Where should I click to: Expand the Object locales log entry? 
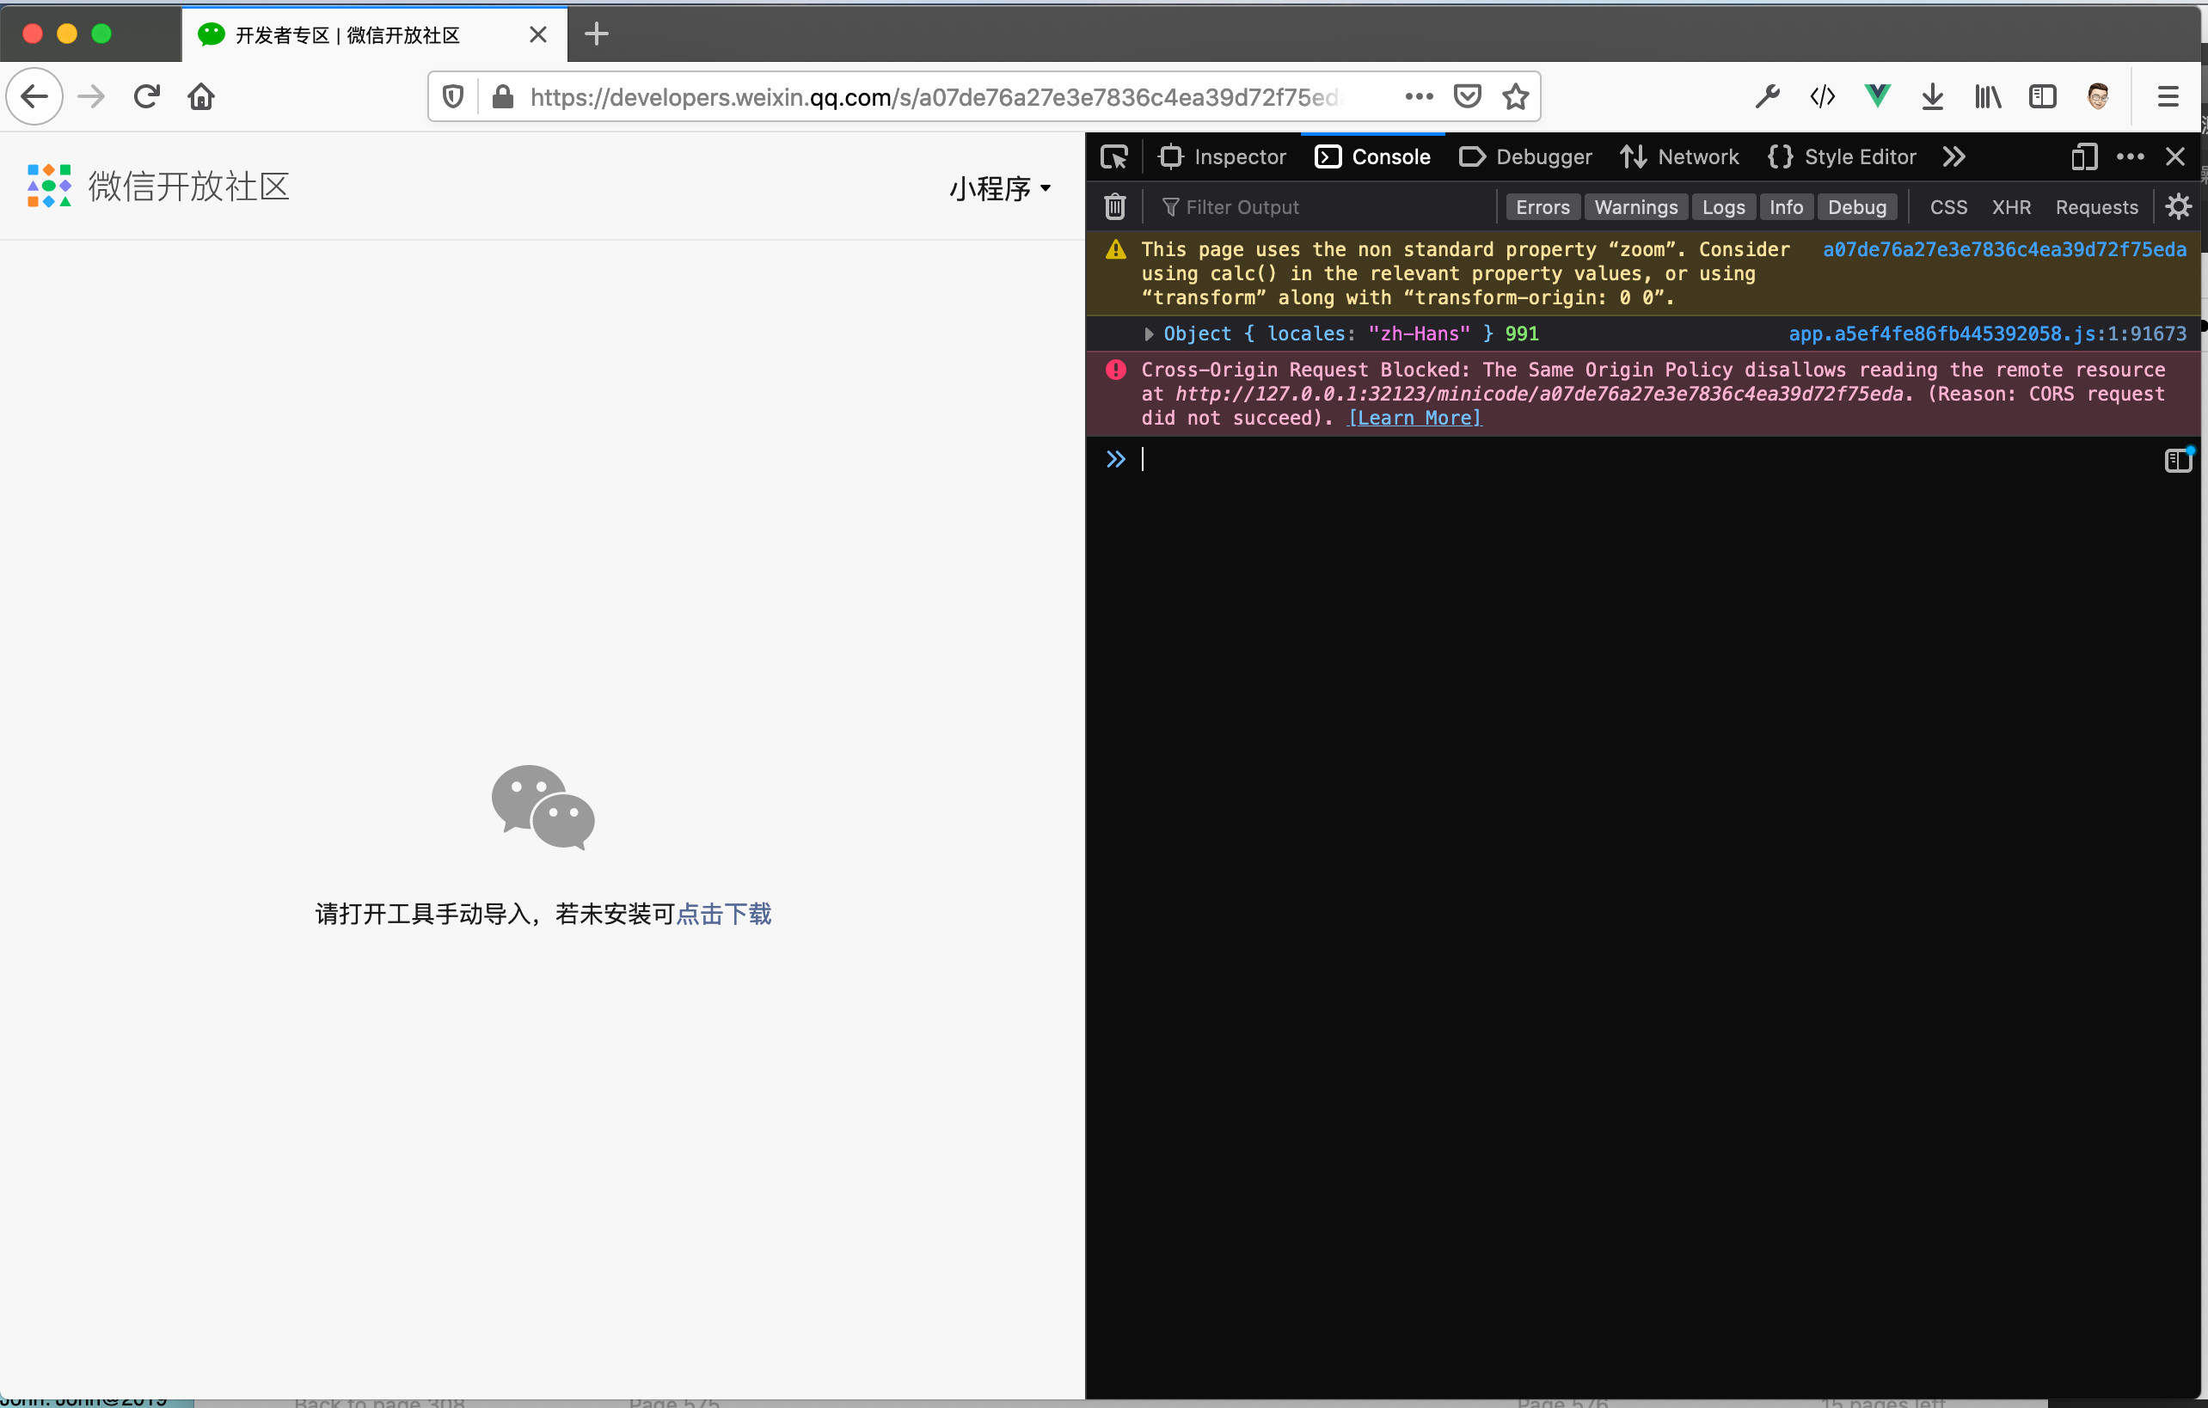1148,334
